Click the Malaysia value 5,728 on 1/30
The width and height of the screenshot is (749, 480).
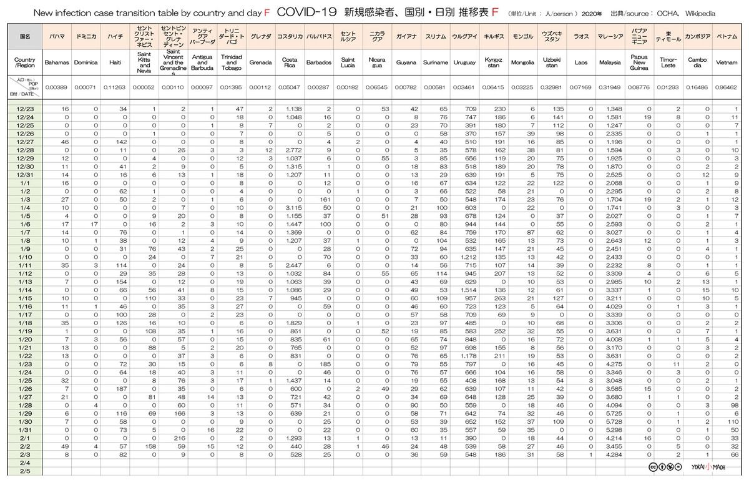point(614,421)
